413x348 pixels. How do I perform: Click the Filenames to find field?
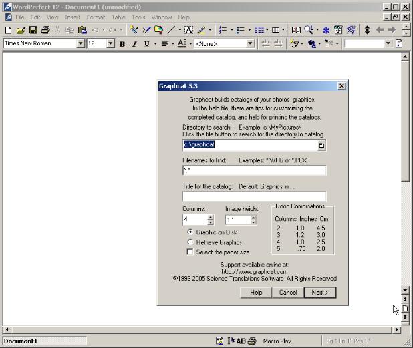pyautogui.click(x=255, y=170)
